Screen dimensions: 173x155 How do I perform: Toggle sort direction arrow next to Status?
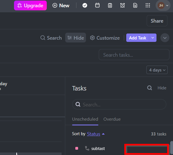coord(103,134)
